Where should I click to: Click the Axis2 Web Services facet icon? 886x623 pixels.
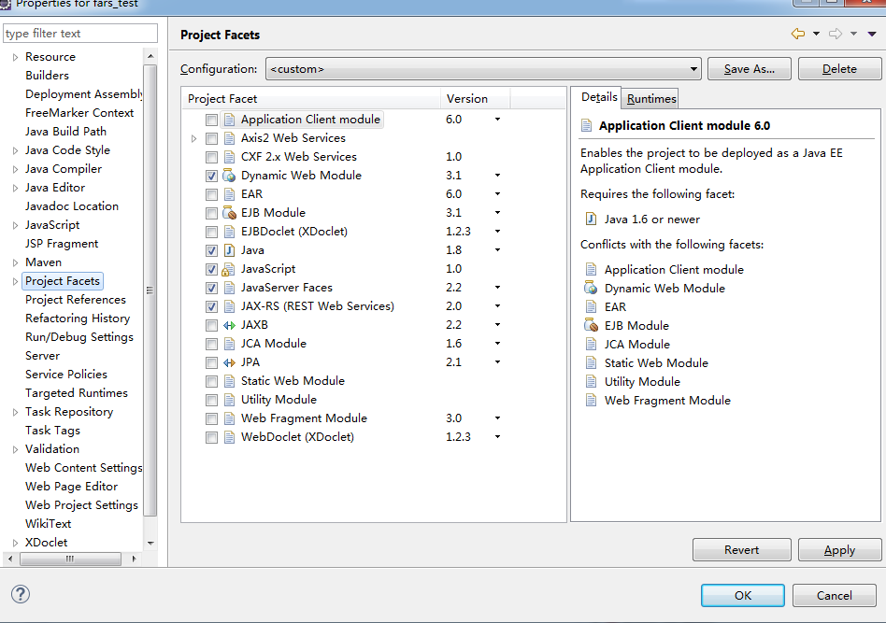coord(229,138)
